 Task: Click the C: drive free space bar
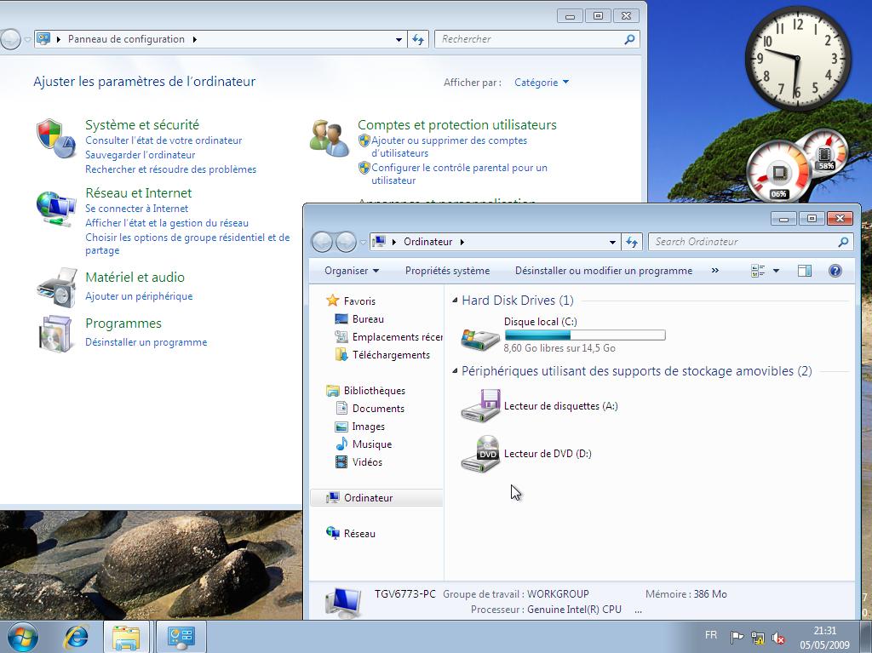point(585,335)
